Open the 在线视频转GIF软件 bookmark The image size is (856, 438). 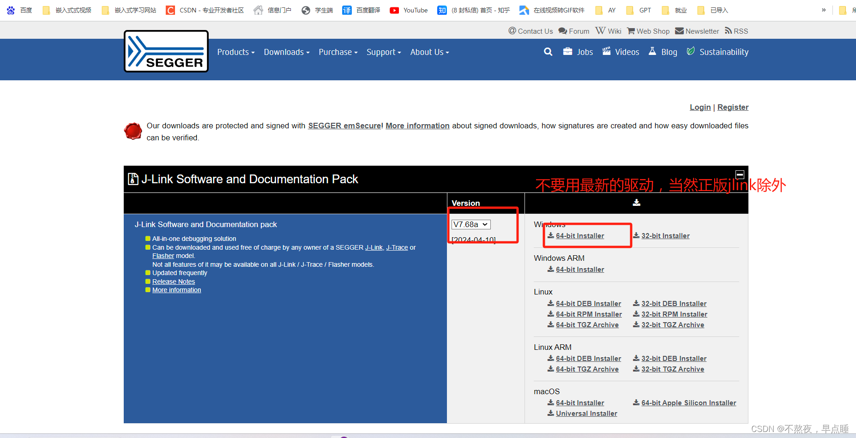[x=552, y=10]
